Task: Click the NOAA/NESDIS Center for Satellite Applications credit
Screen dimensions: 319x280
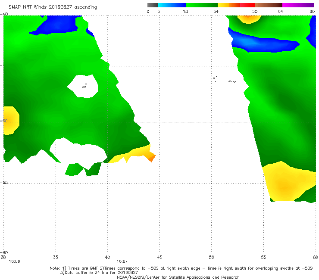Action: click(178, 277)
